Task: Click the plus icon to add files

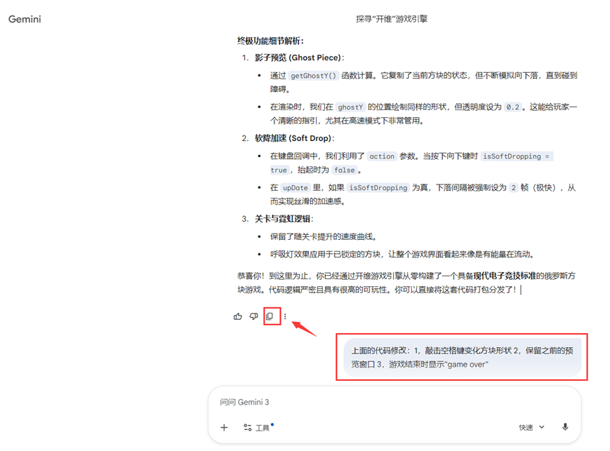Action: 224,428
